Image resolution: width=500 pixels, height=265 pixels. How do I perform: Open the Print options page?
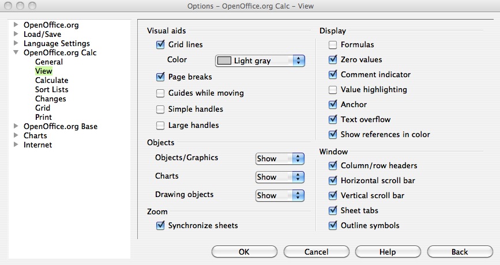click(x=43, y=117)
